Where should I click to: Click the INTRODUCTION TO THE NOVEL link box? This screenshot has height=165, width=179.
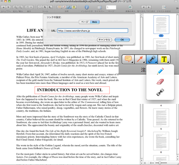72,90
